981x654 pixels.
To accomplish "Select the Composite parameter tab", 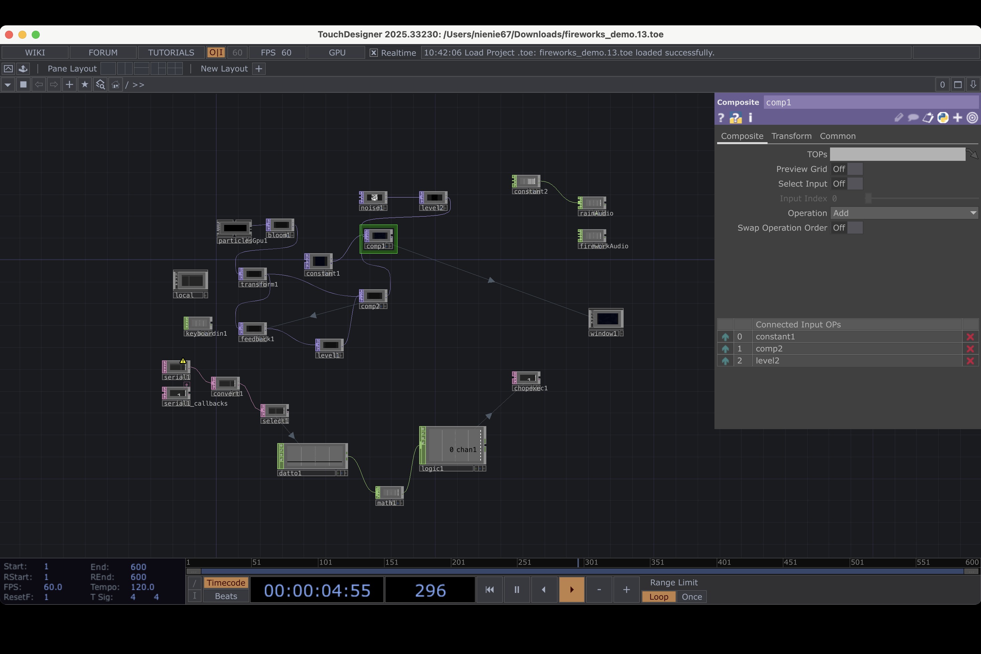I will [742, 136].
